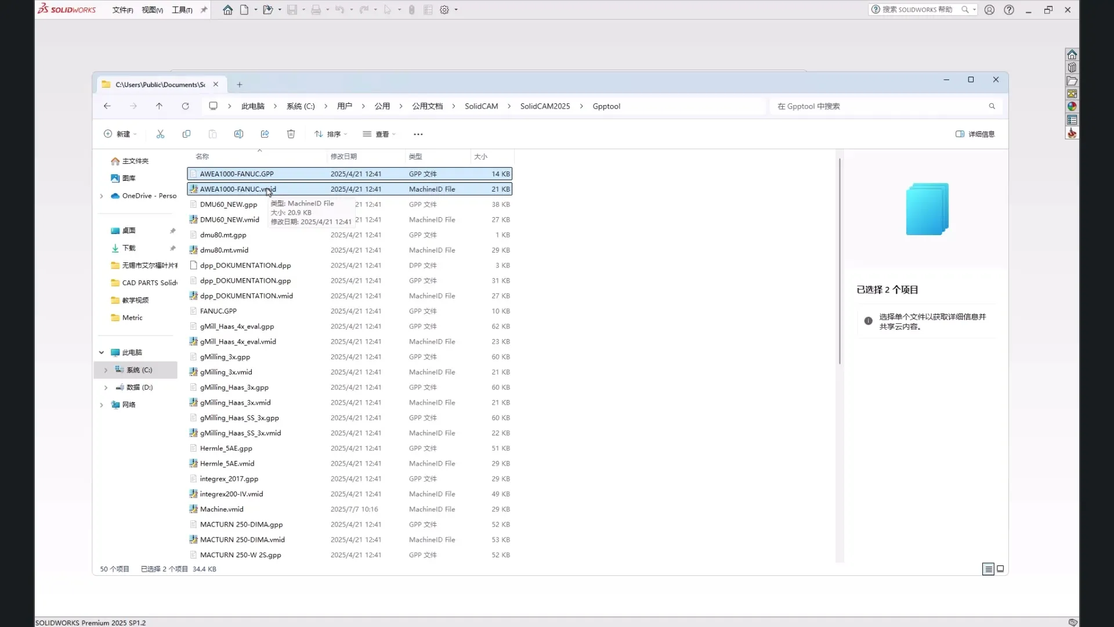Switch to large thumbnails view in status bar

coord(1000,569)
